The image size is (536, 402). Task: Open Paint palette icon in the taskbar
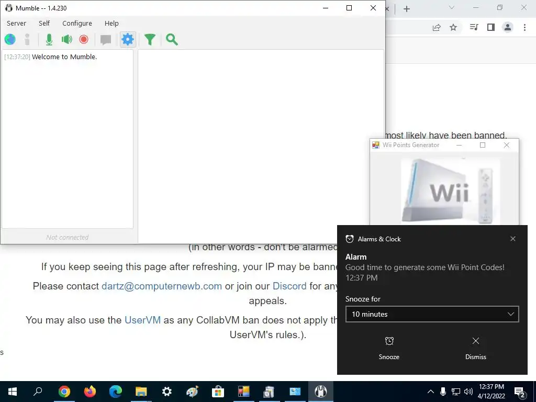point(193,392)
